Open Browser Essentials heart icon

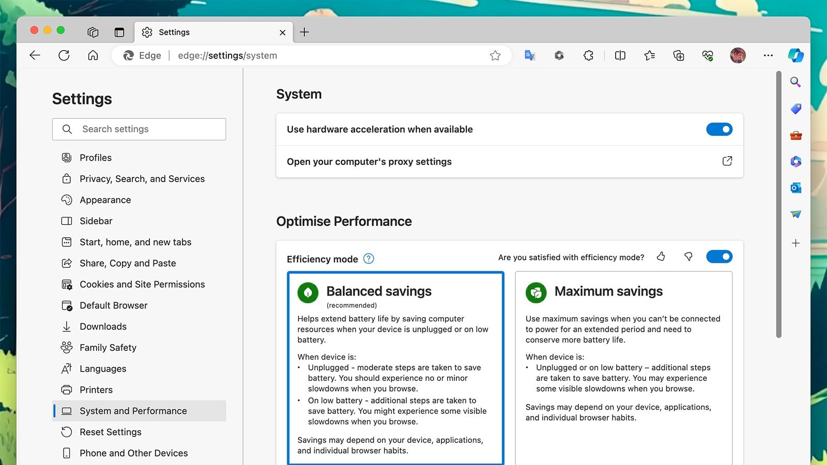(708, 55)
